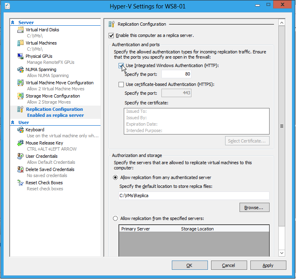This screenshot has width=296, height=279.
Task: Open User Credentials settings
Action: (42, 156)
